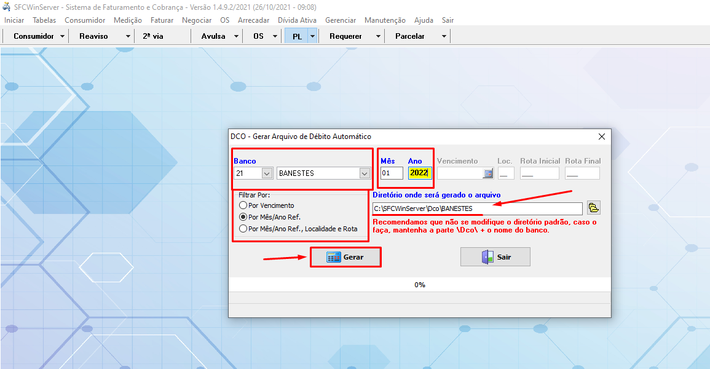
Task: Click the directory path text field
Action: pos(476,208)
